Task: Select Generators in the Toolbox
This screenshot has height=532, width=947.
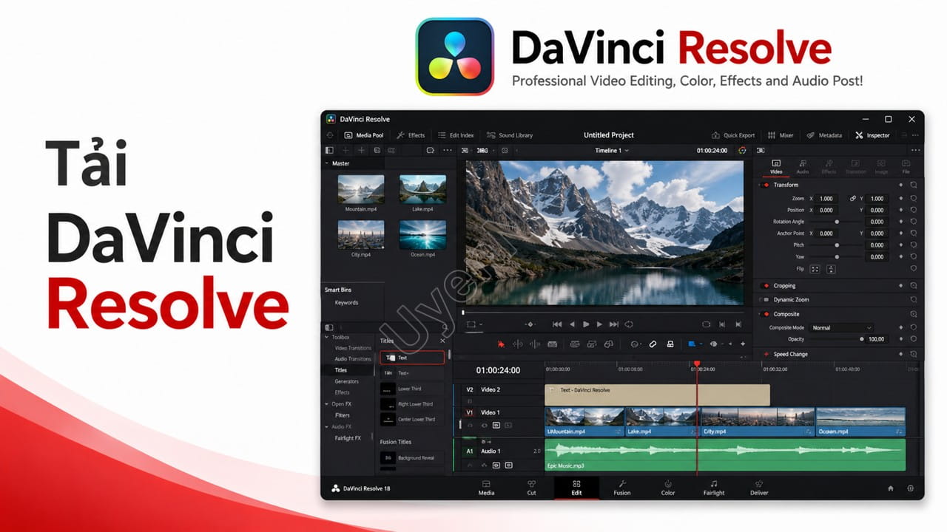Action: click(x=346, y=381)
